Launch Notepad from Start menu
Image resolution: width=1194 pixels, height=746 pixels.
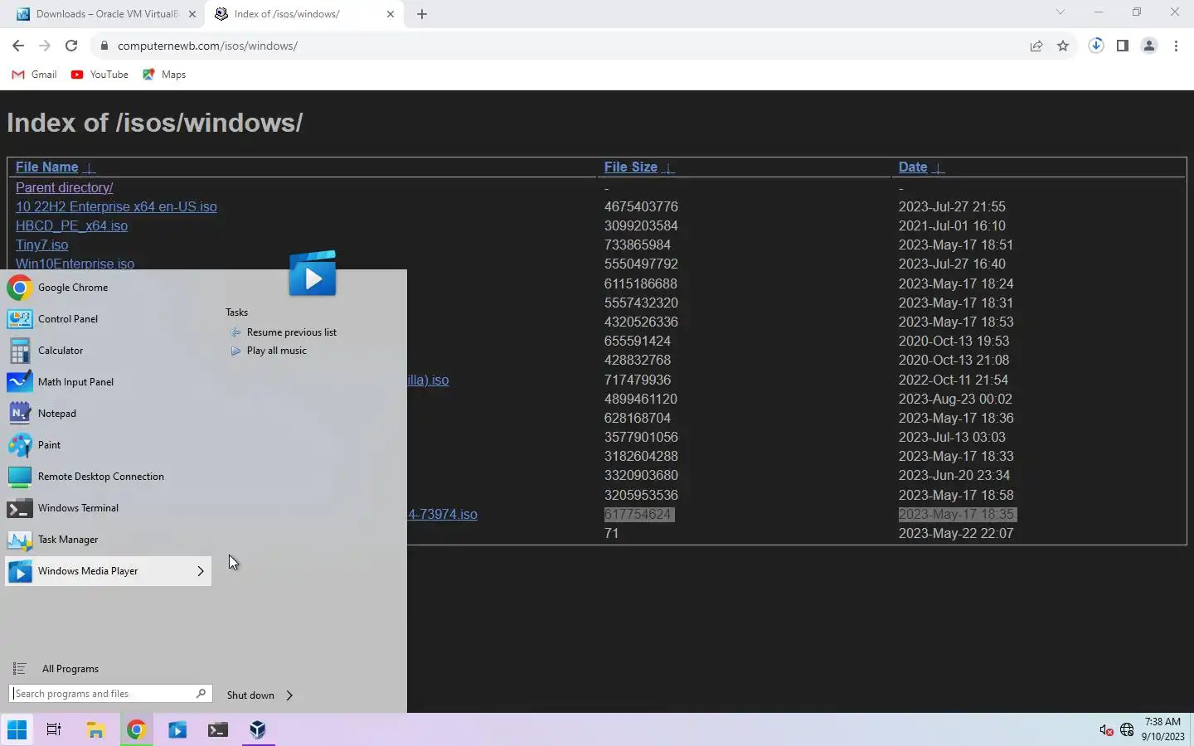[x=108, y=414]
